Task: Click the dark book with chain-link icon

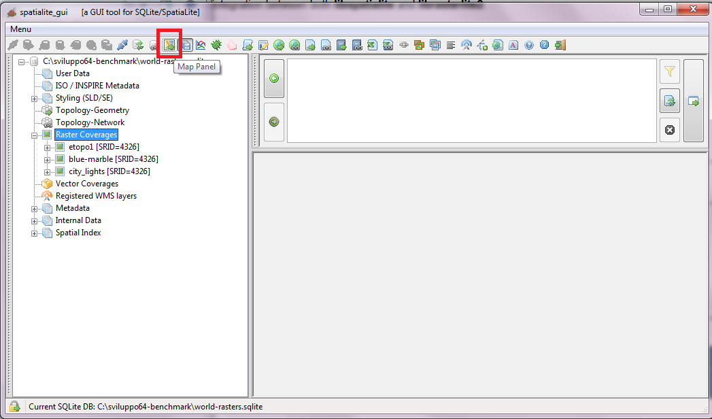Action: pyautogui.click(x=357, y=45)
